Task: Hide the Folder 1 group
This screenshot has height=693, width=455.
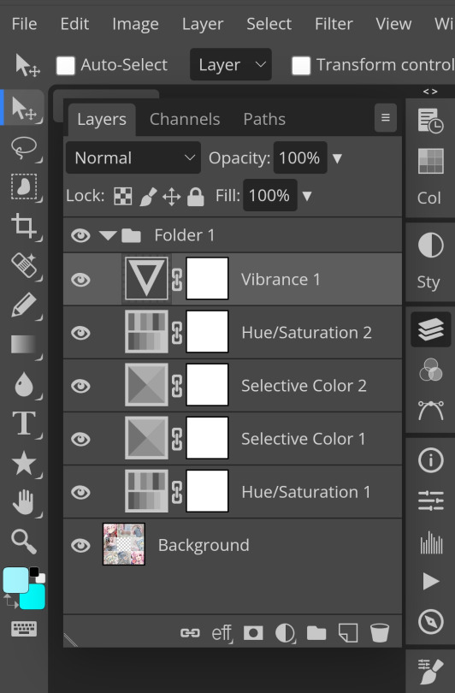Action: 80,235
